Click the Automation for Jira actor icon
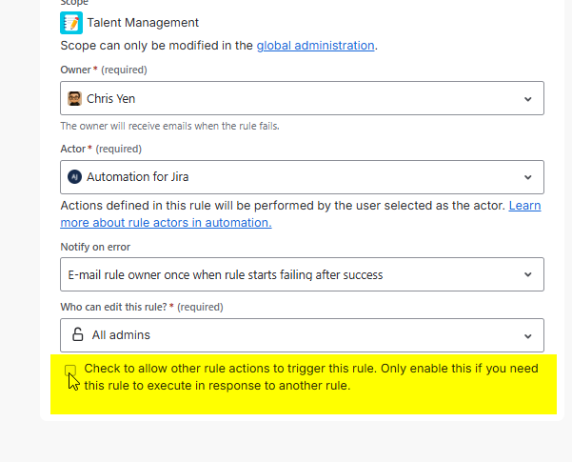This screenshot has height=462, width=572. click(75, 176)
